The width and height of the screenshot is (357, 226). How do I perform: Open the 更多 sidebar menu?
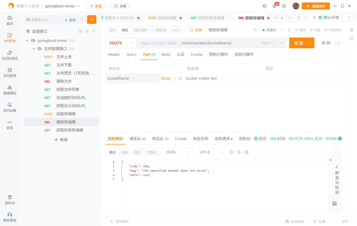coord(10,125)
